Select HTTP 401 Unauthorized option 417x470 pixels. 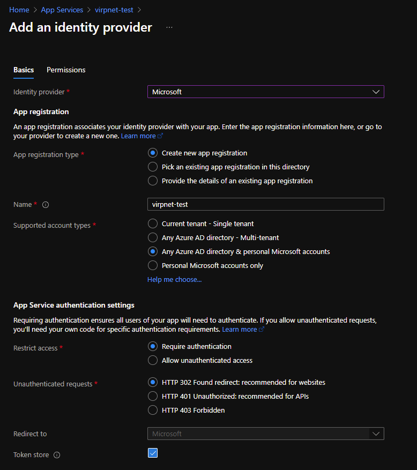[153, 396]
